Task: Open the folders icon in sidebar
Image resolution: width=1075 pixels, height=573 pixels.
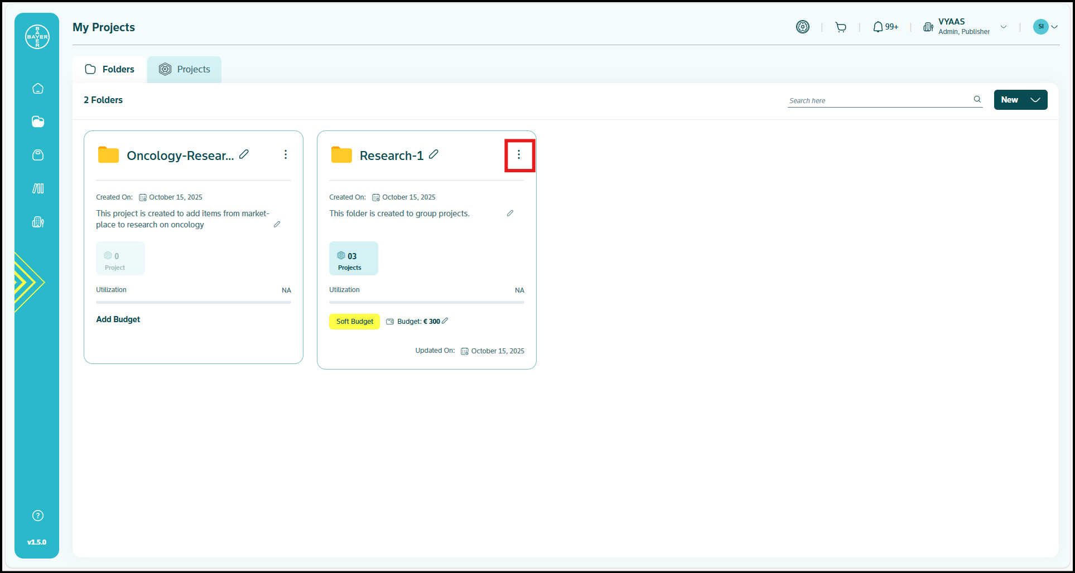Action: 38,122
